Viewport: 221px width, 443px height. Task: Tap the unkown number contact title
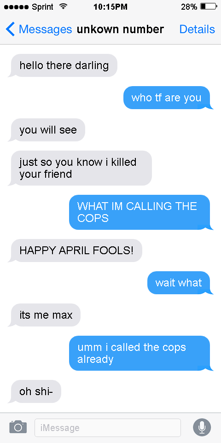pyautogui.click(x=120, y=29)
